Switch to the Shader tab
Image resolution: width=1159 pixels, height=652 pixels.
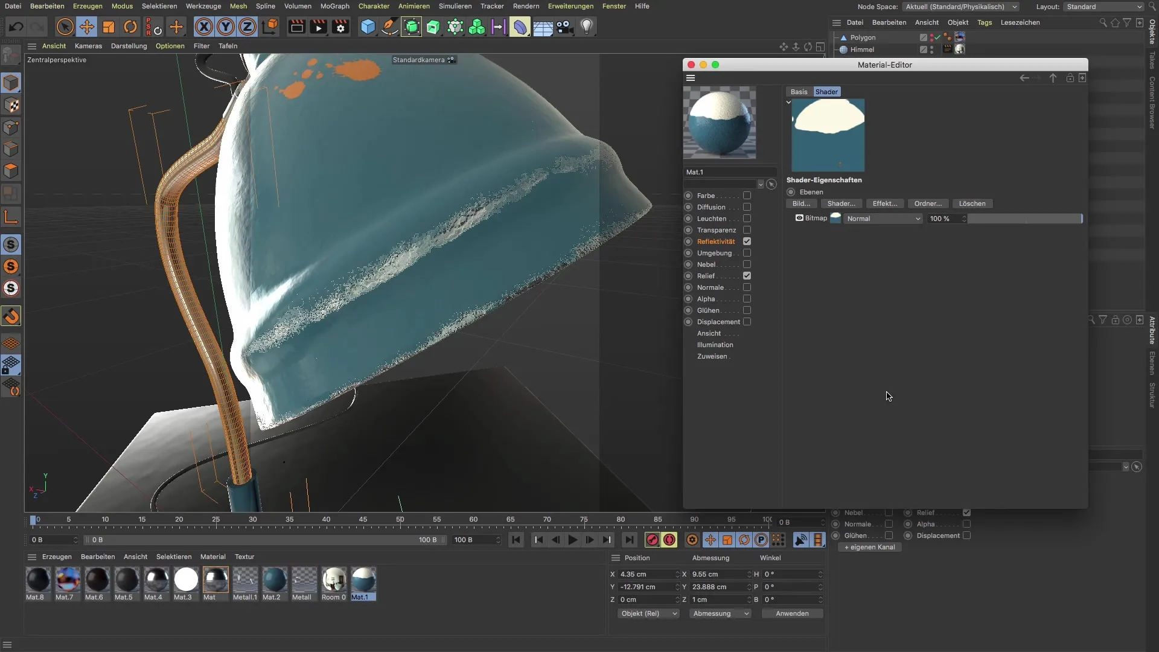(826, 92)
